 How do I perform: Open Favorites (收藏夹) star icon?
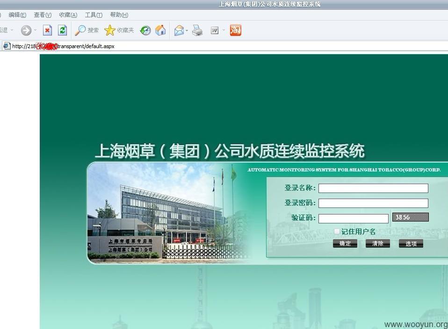point(119,30)
